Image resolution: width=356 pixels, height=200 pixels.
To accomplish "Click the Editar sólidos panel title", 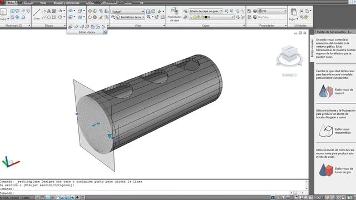I will coord(87,32).
